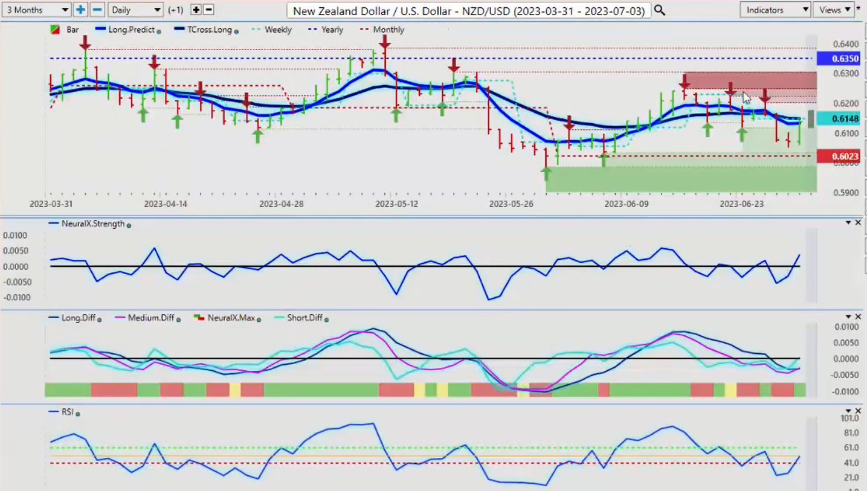The image size is (867, 491).
Task: Click the 0.6148 current price tag
Action: [x=837, y=118]
